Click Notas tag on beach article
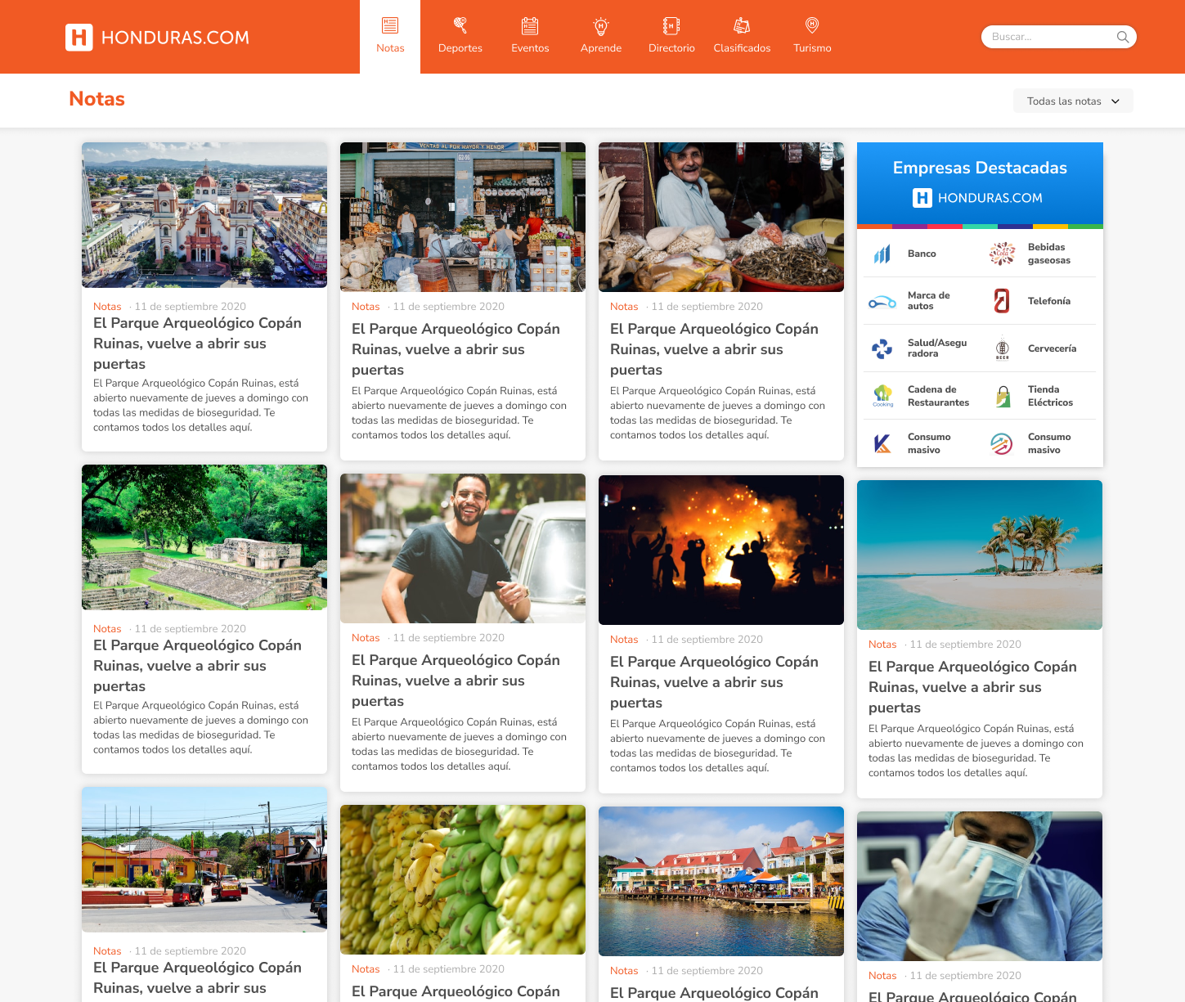The image size is (1185, 1002). pos(882,645)
